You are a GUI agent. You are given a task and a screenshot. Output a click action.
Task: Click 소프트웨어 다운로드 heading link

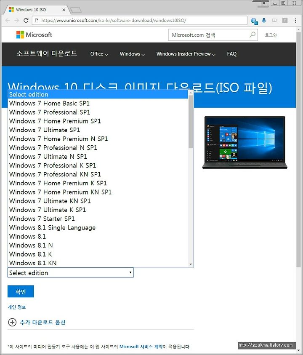[47, 53]
